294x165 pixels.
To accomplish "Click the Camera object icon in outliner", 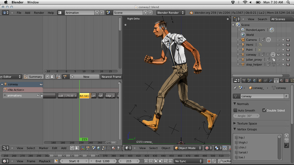I will click(x=243, y=40).
